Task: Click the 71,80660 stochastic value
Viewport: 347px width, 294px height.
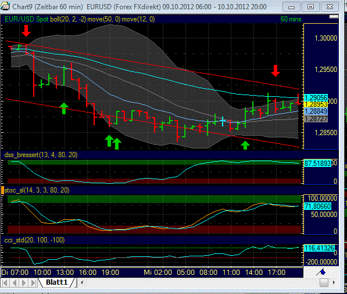Action: click(x=317, y=206)
